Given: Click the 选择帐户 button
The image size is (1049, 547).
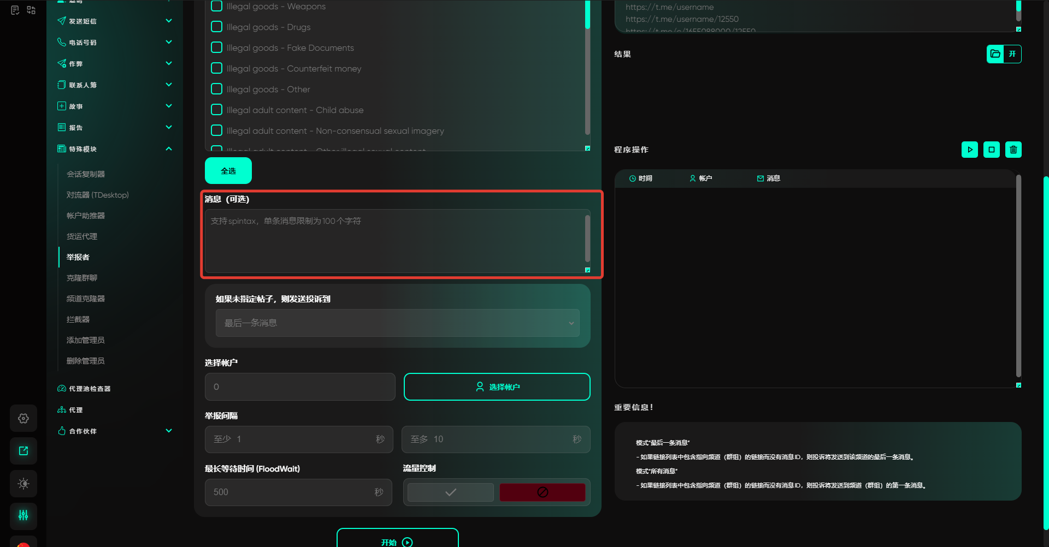Looking at the screenshot, I should 497,387.
